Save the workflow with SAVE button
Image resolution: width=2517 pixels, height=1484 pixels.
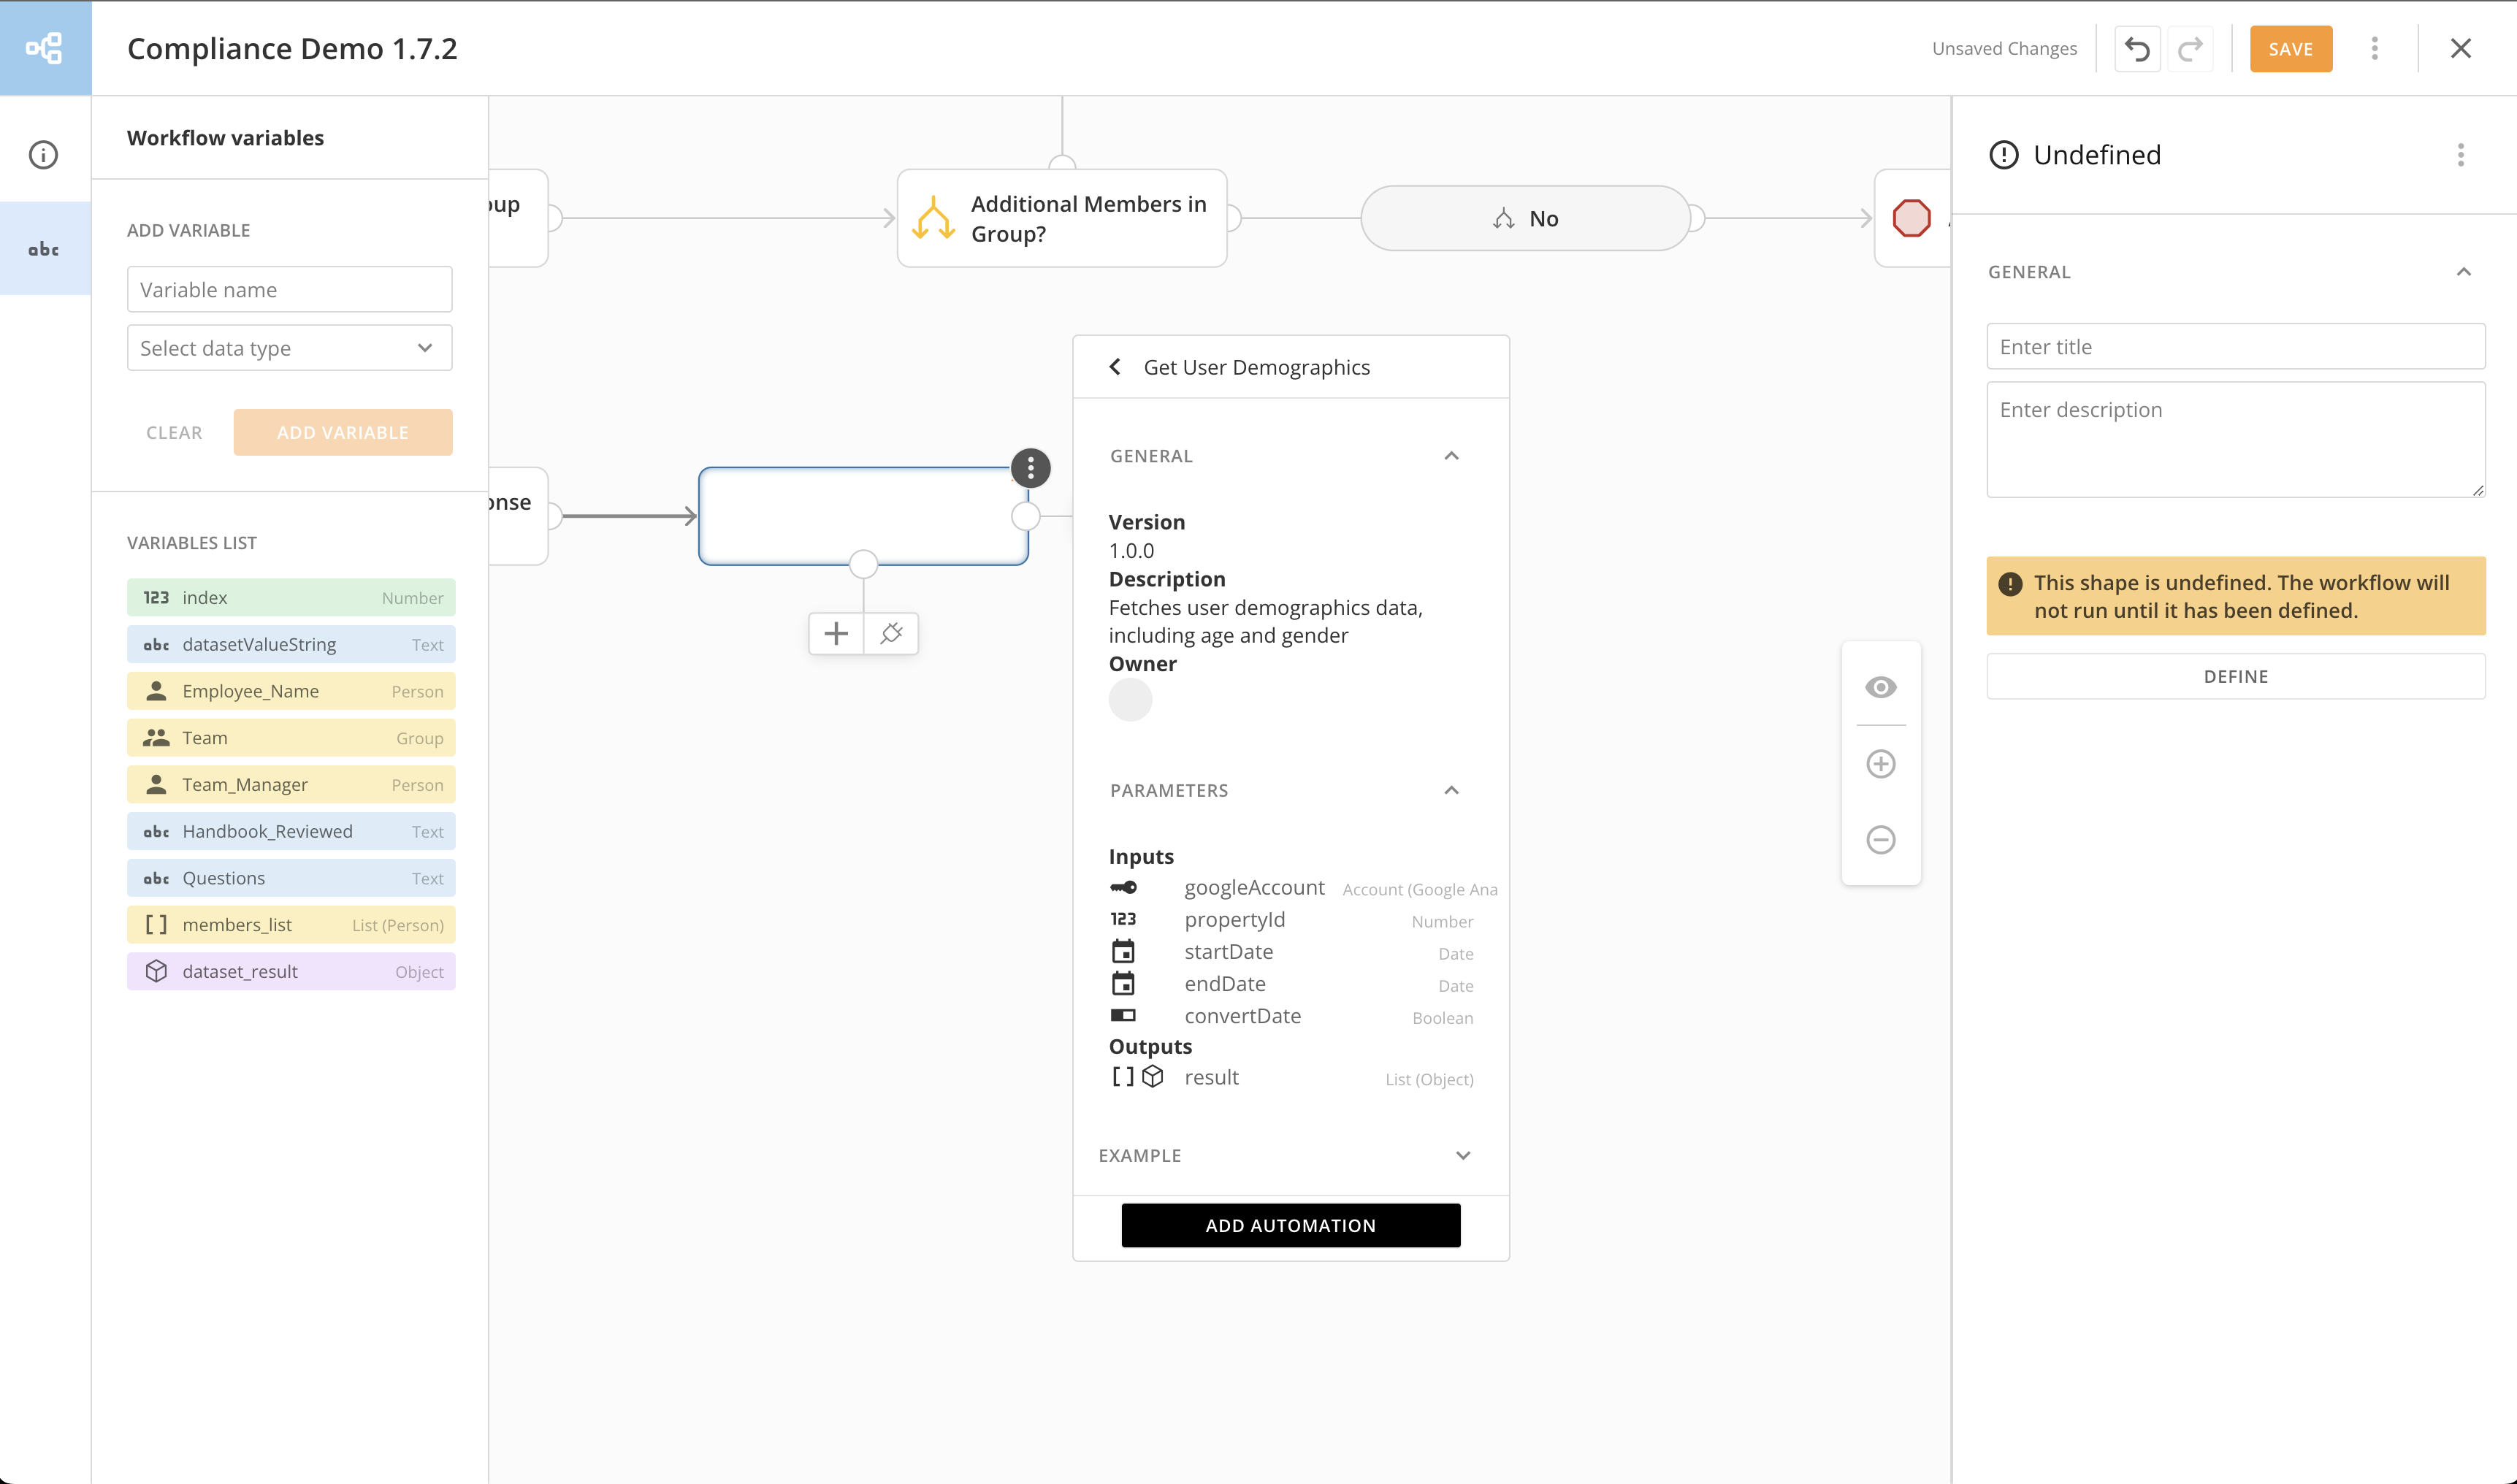coord(2290,49)
